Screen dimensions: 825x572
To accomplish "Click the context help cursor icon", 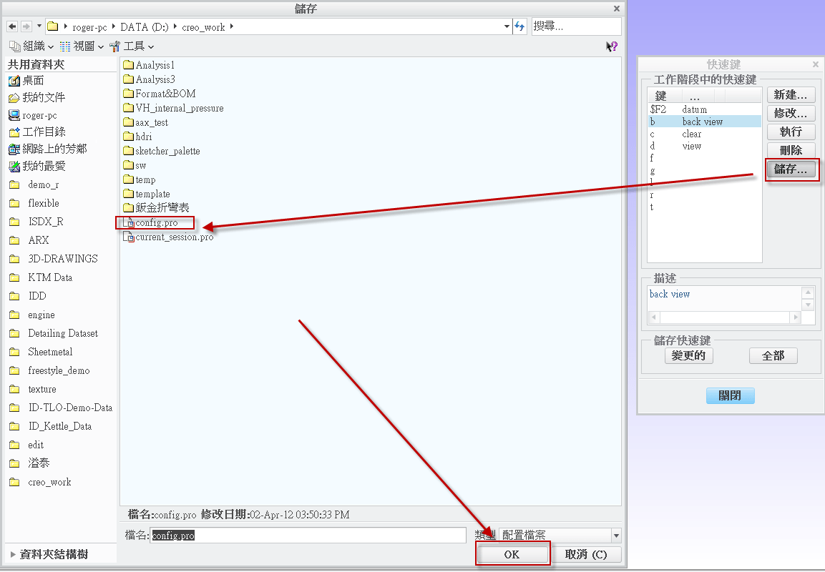I will tap(611, 46).
